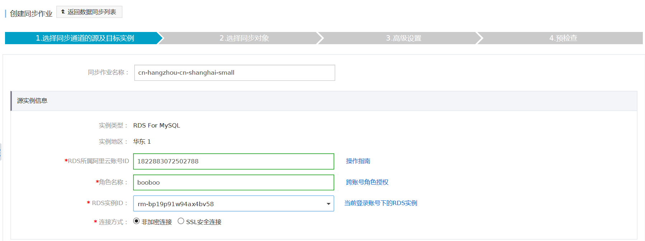Focus the 角色名称 field containing booboo
This screenshot has width=645, height=241.
[x=233, y=182]
